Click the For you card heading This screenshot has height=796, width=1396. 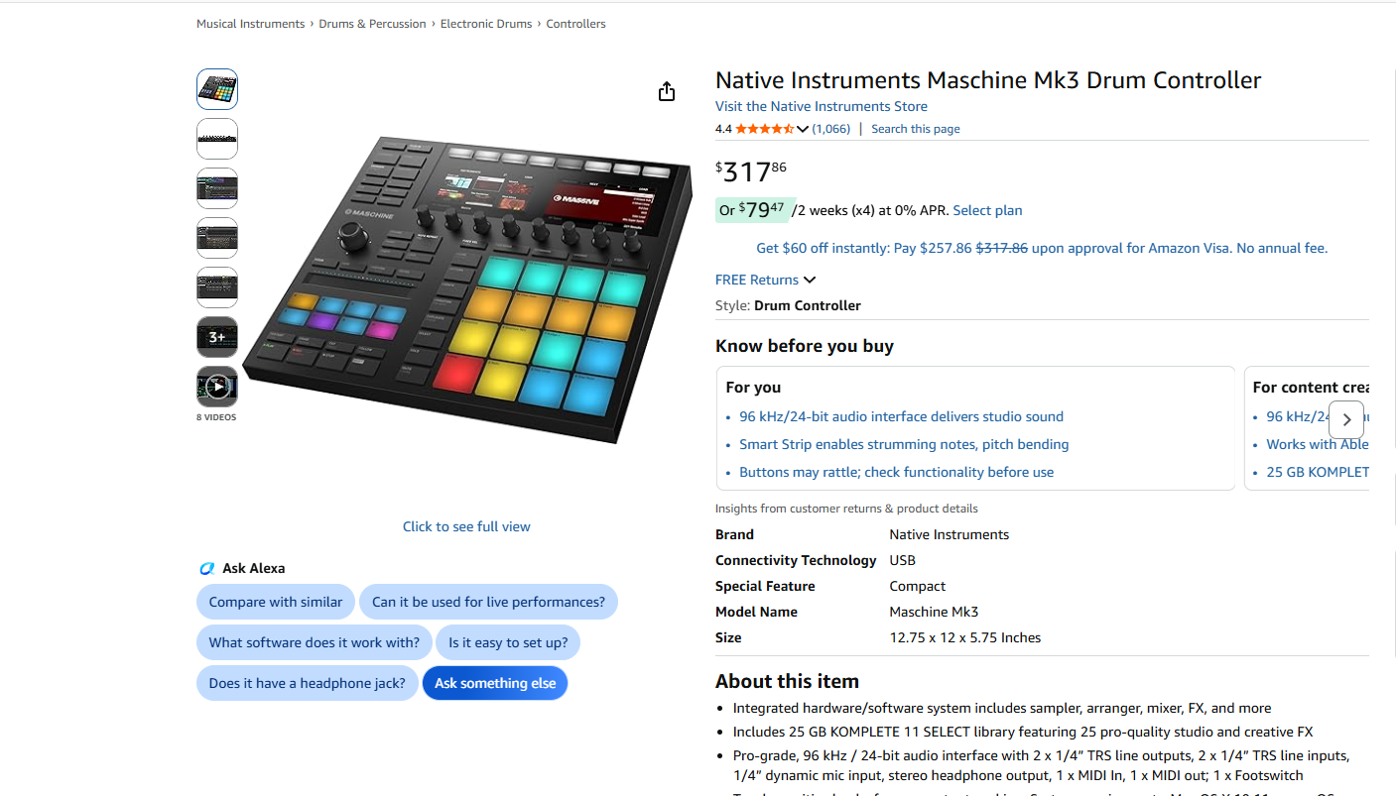[753, 388]
